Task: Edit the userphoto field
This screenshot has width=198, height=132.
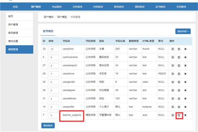Action: 179,49
